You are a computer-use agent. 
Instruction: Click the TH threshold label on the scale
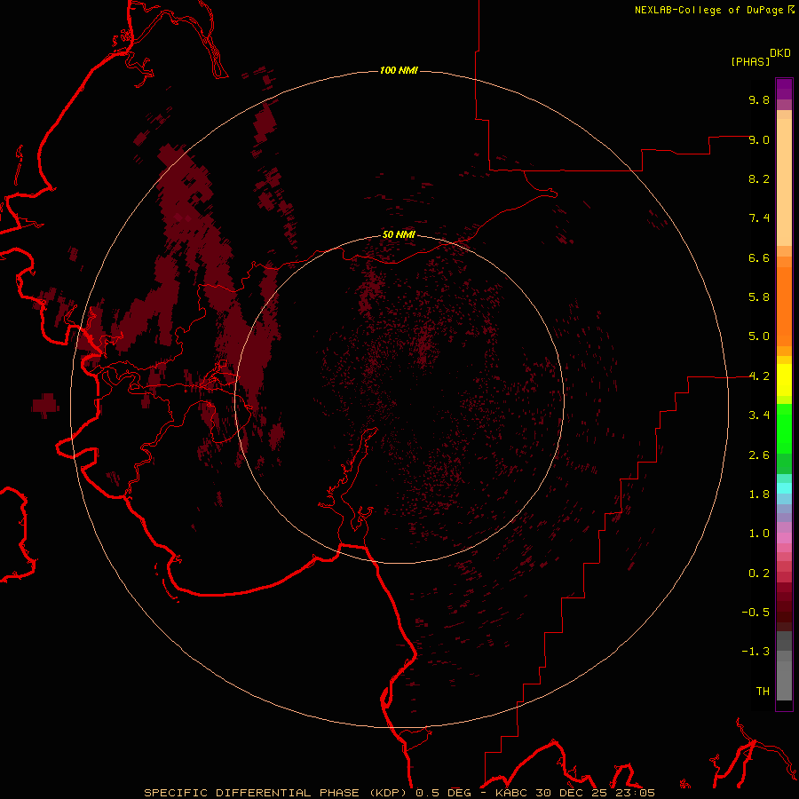click(x=763, y=692)
